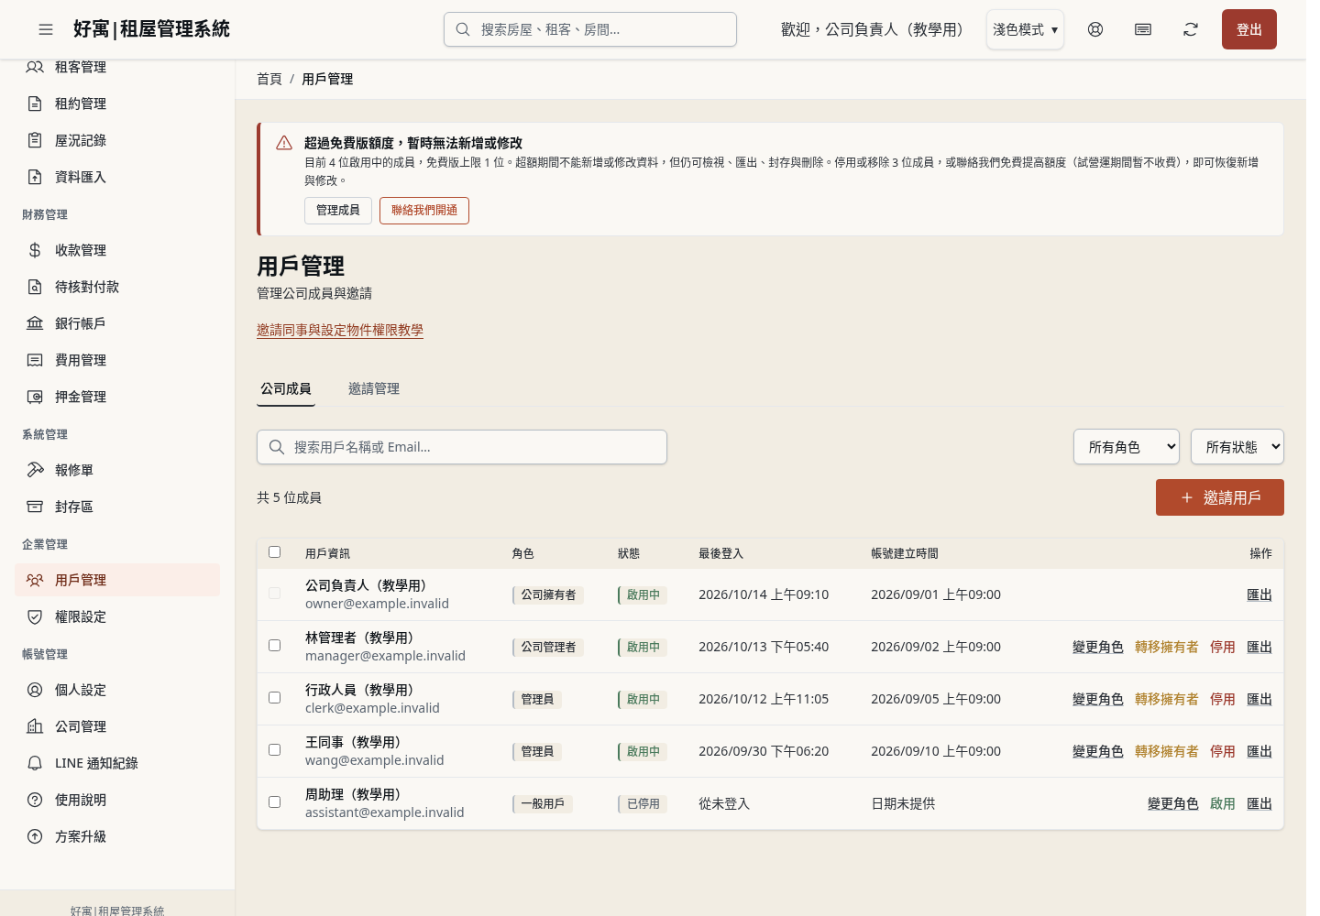This screenshot has height=916, width=1320.
Task: Switch to the 公司成員 tab
Action: click(286, 388)
